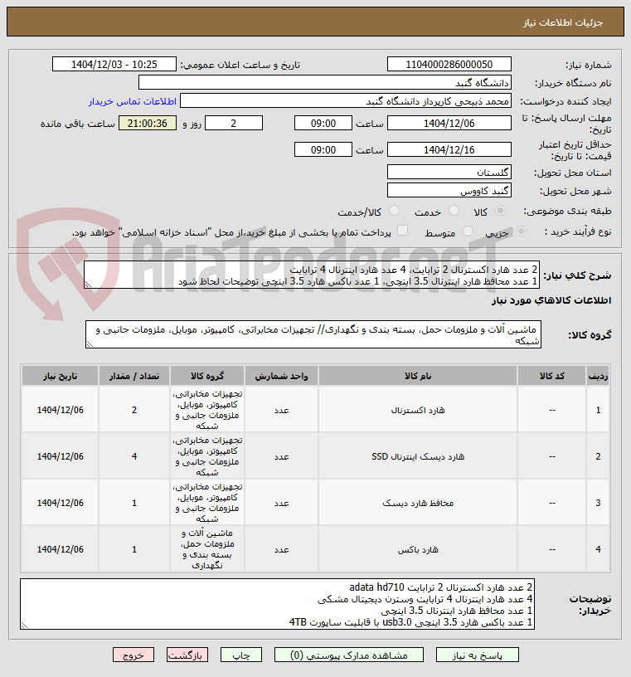This screenshot has width=631, height=677.
Task: Click the چاپ print button
Action: (x=240, y=655)
